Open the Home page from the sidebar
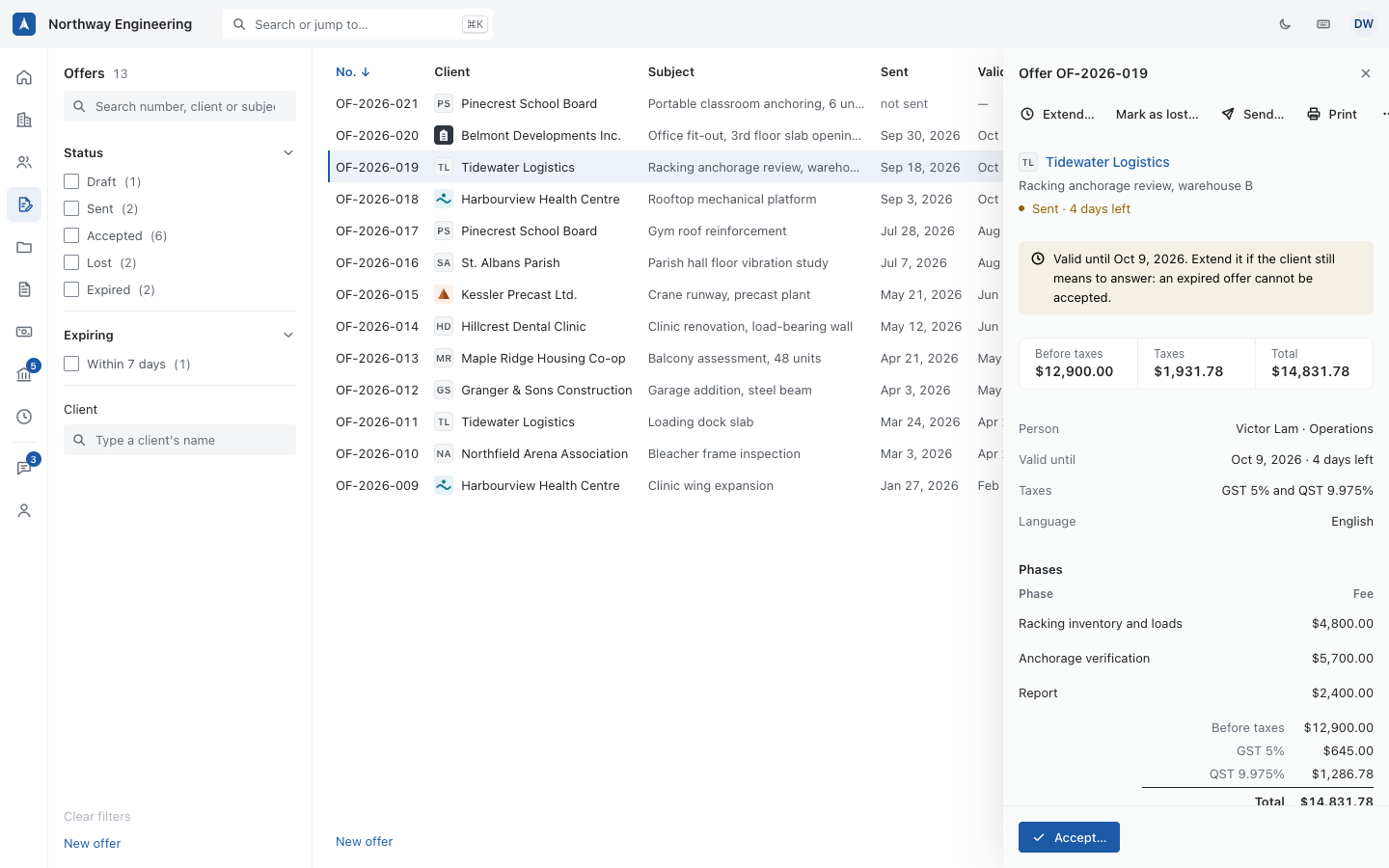1389x868 pixels. point(24,77)
